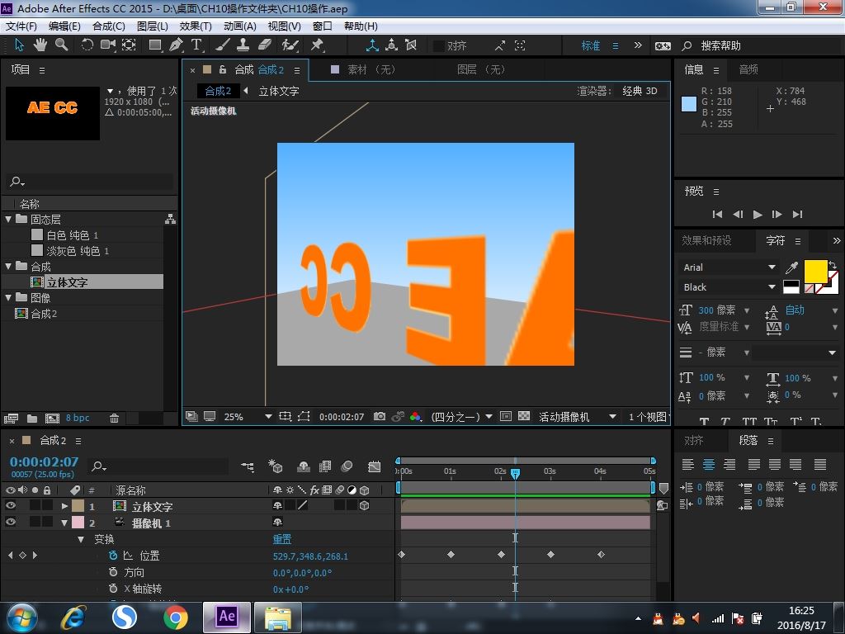Click the eyedropper in Character panel

pos(792,267)
